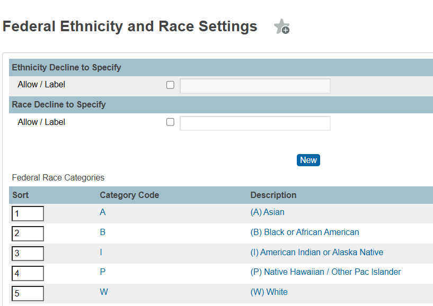Open category code W link

click(104, 292)
